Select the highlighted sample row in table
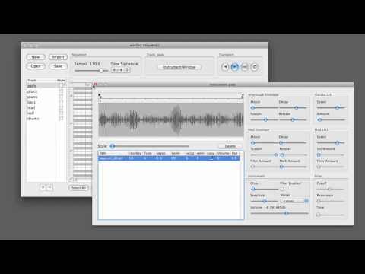The width and height of the screenshot is (365, 274). 169,158
